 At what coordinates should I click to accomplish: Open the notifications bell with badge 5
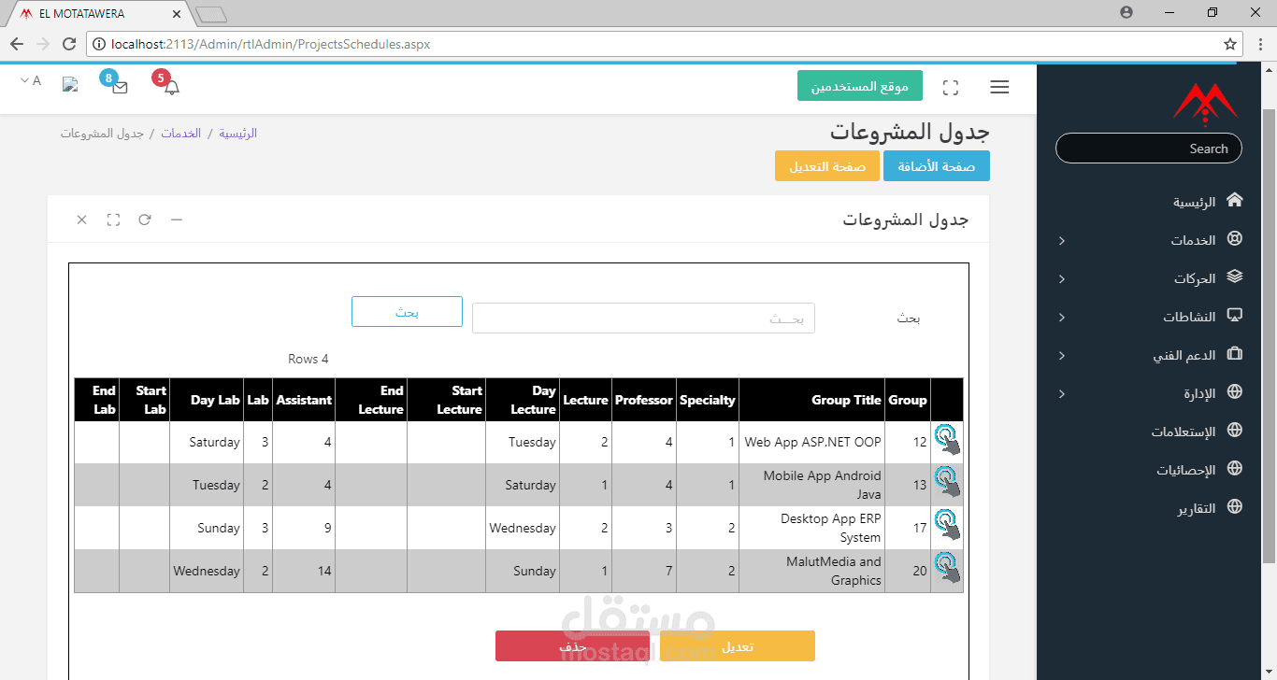171,87
